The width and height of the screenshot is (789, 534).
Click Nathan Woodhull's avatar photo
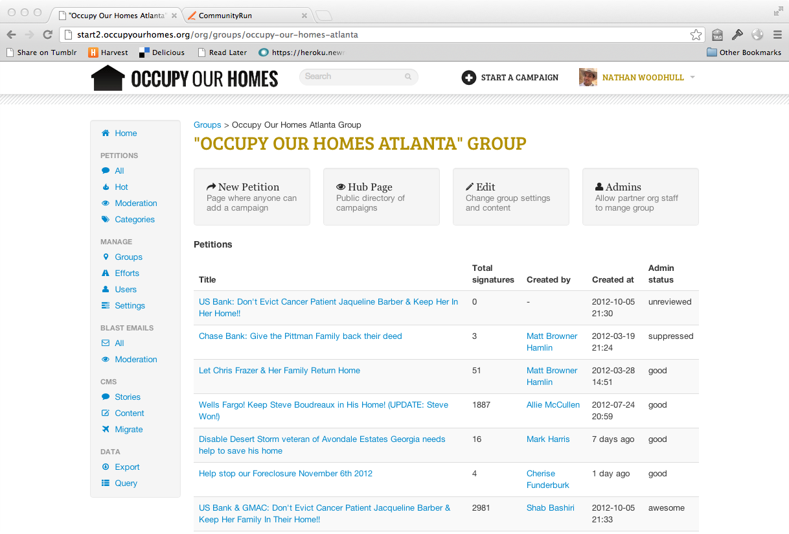coord(588,78)
